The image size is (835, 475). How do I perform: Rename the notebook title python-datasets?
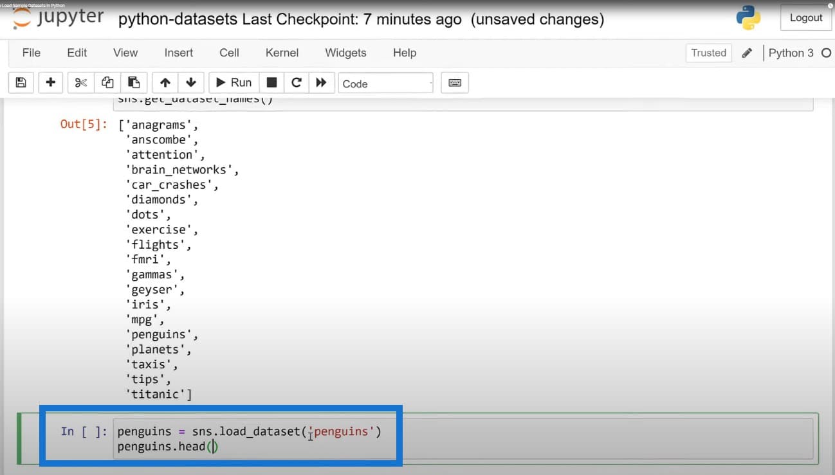[178, 19]
